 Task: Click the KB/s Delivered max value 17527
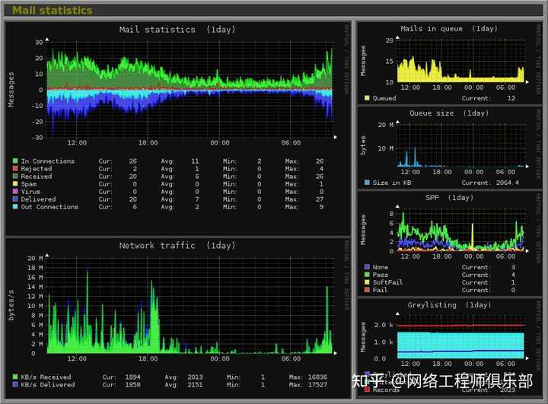coord(317,385)
